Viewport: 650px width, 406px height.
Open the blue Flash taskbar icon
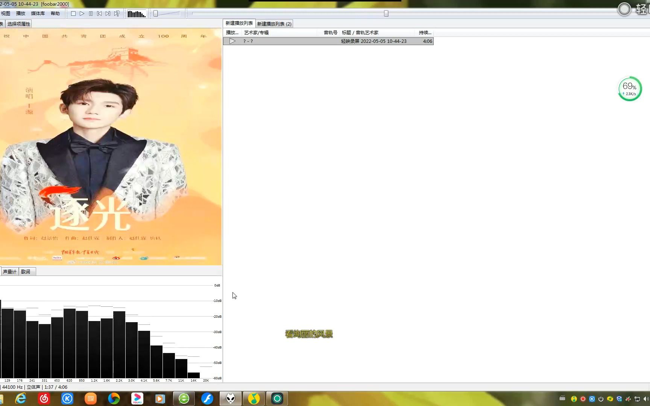point(207,398)
